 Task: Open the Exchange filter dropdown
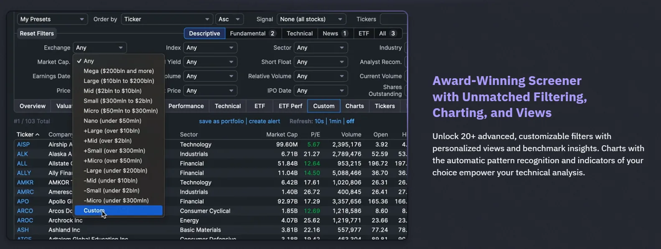pyautogui.click(x=100, y=48)
